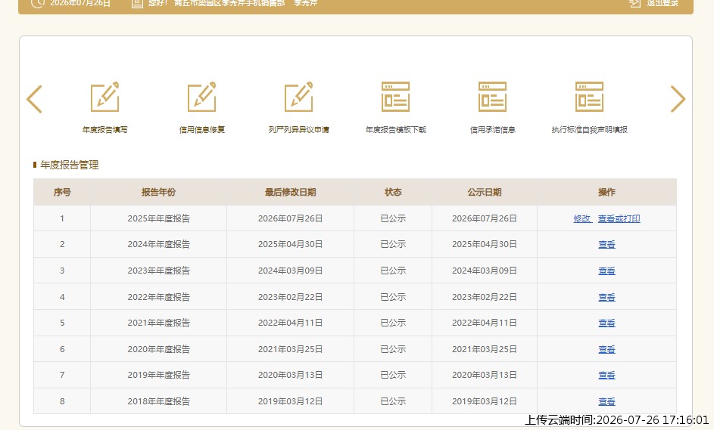Select the 2020年年度报告 cell
This screenshot has width=714, height=430.
[x=158, y=350]
